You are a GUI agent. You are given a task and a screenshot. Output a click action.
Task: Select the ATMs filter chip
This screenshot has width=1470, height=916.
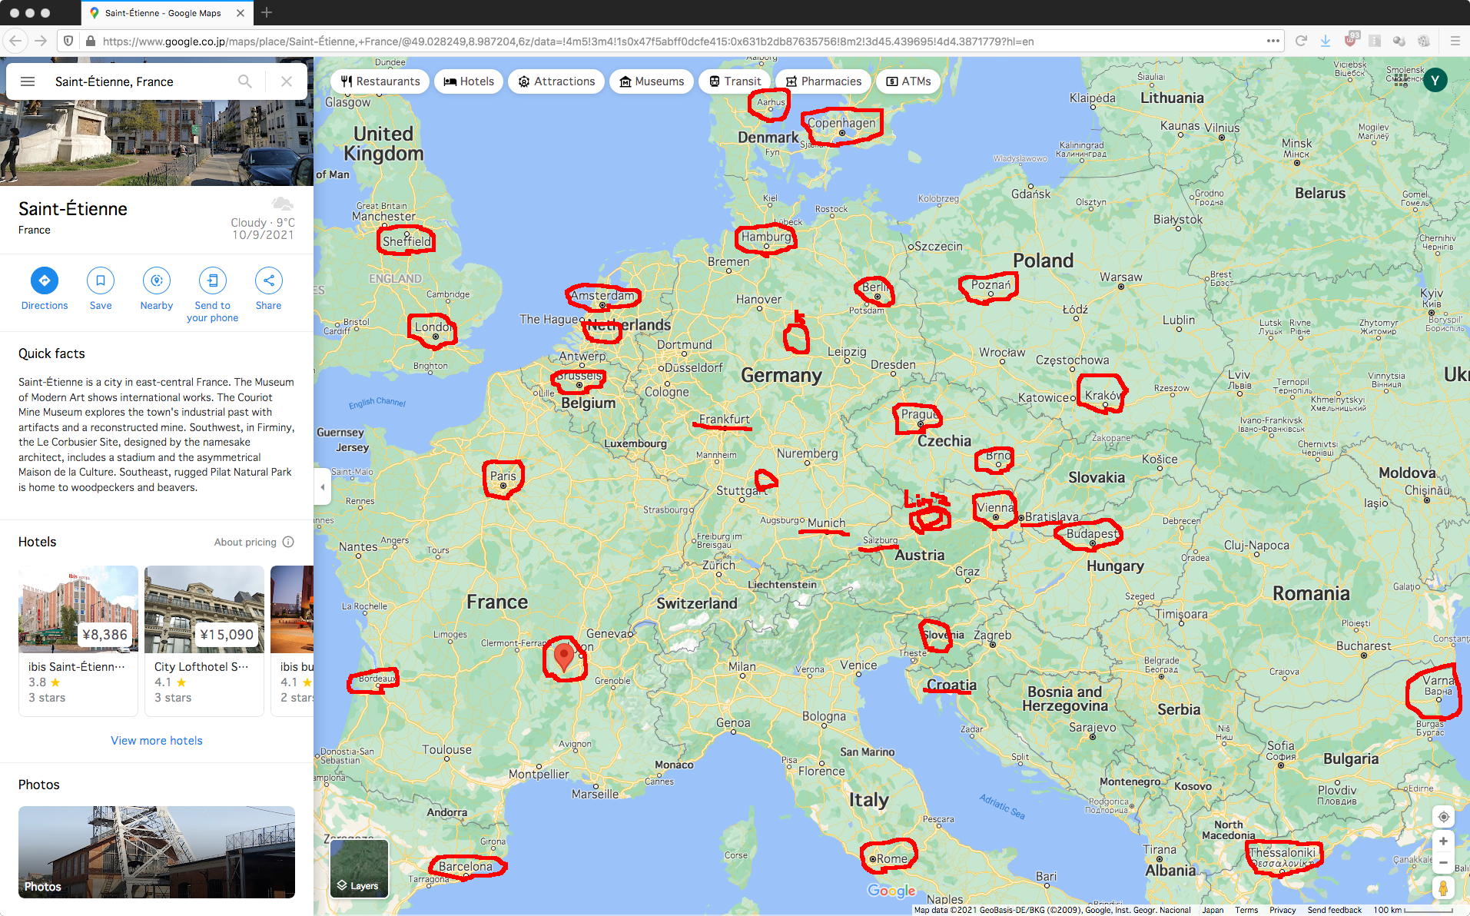click(x=908, y=81)
